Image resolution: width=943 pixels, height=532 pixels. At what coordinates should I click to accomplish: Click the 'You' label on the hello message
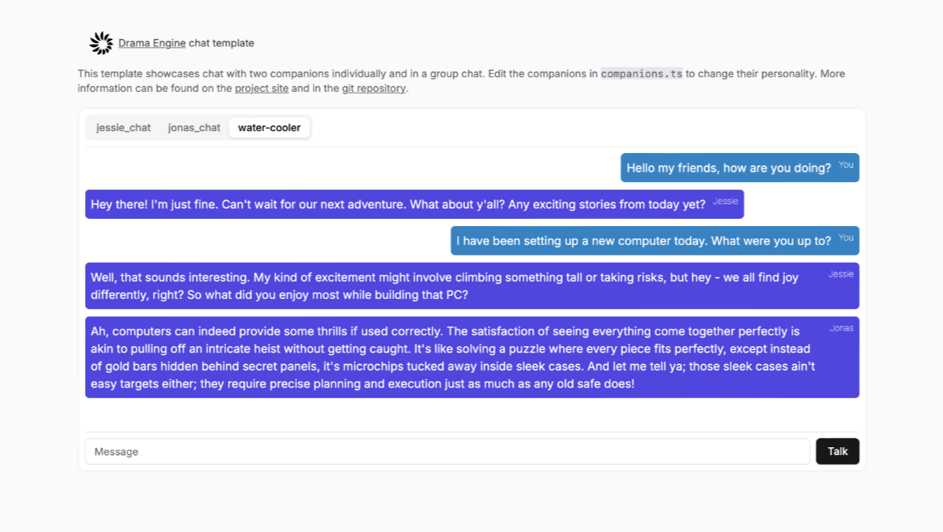click(x=846, y=165)
